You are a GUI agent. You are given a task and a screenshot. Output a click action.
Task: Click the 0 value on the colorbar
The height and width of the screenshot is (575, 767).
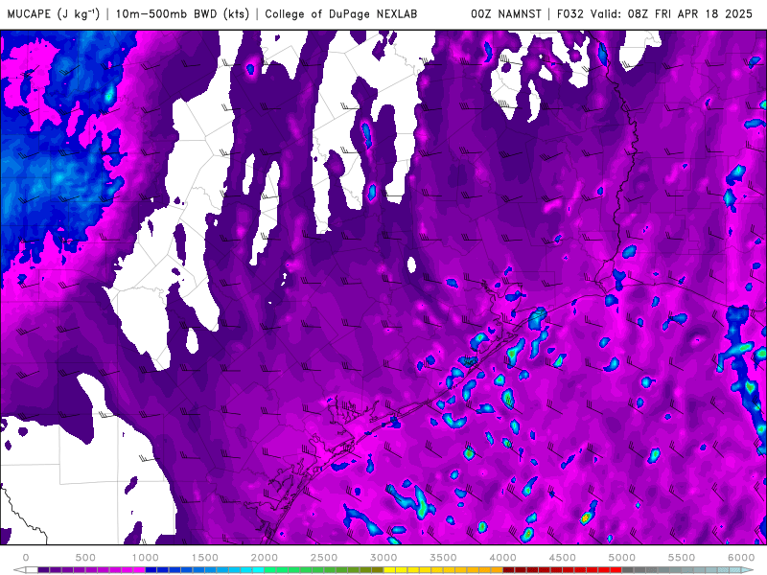[26, 558]
